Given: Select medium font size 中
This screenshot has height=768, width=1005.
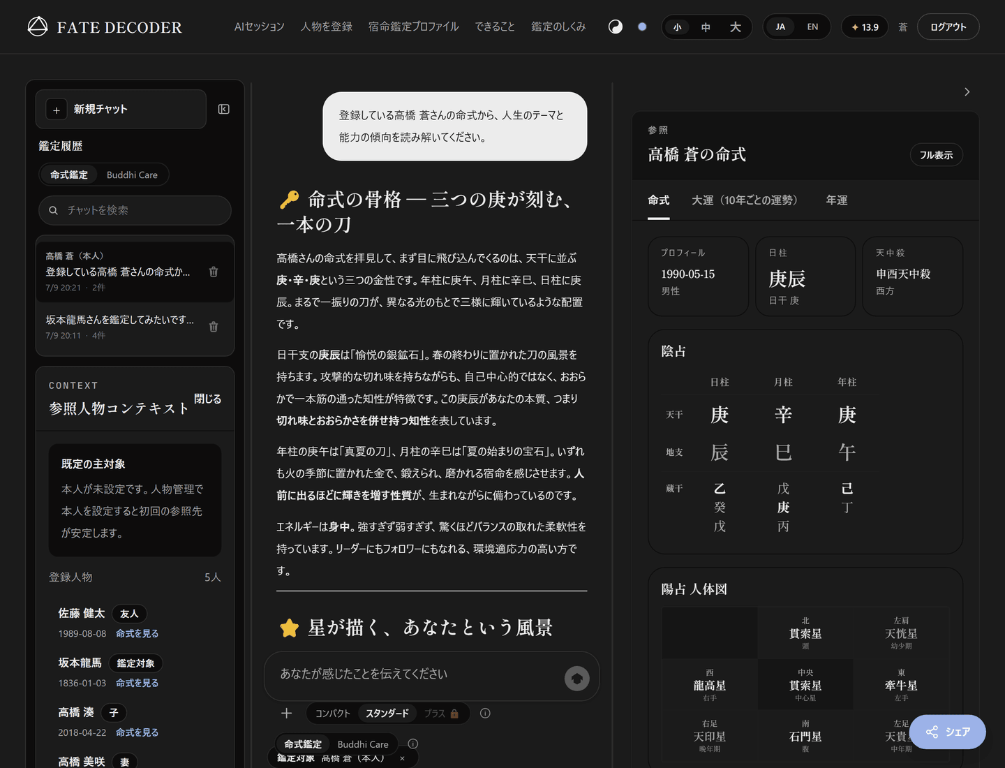Looking at the screenshot, I should [706, 27].
